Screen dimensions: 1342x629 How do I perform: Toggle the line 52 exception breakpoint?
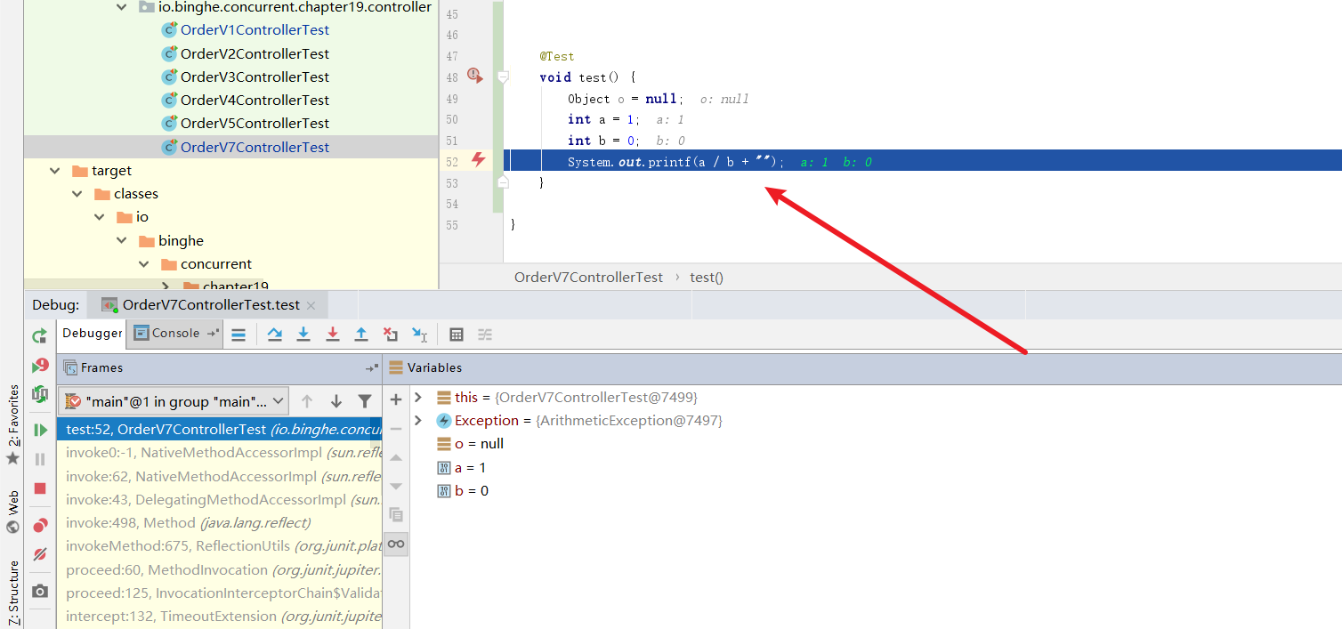478,160
